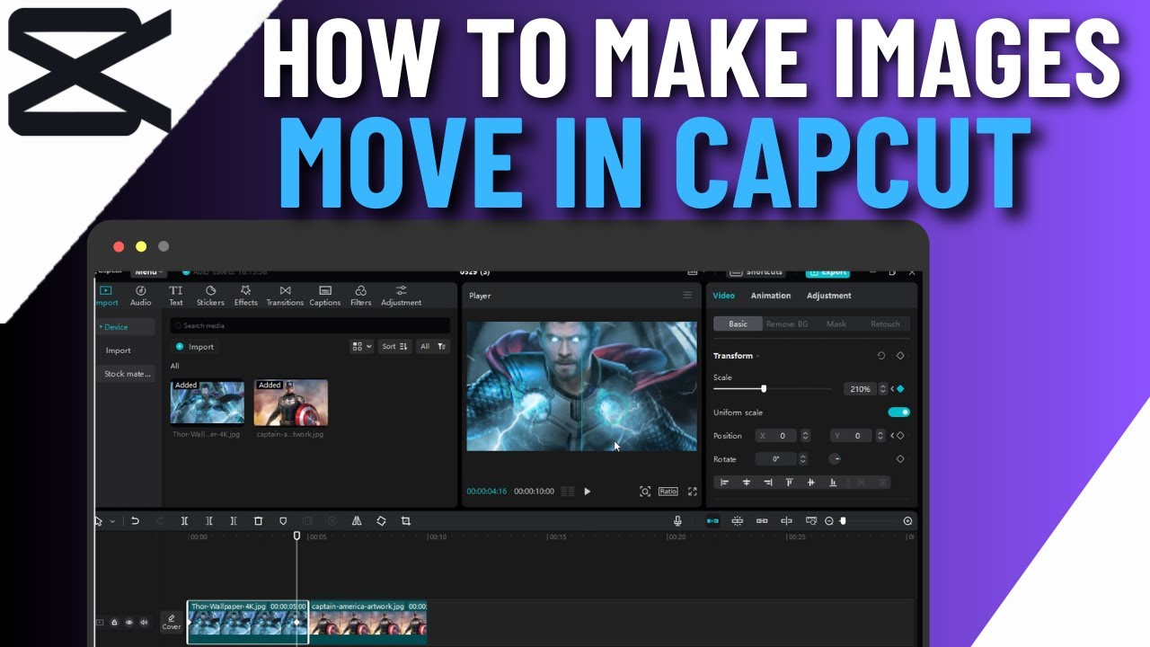Viewport: 1150px width, 647px height.
Task: Open the media view mode dropdown
Action: click(361, 346)
